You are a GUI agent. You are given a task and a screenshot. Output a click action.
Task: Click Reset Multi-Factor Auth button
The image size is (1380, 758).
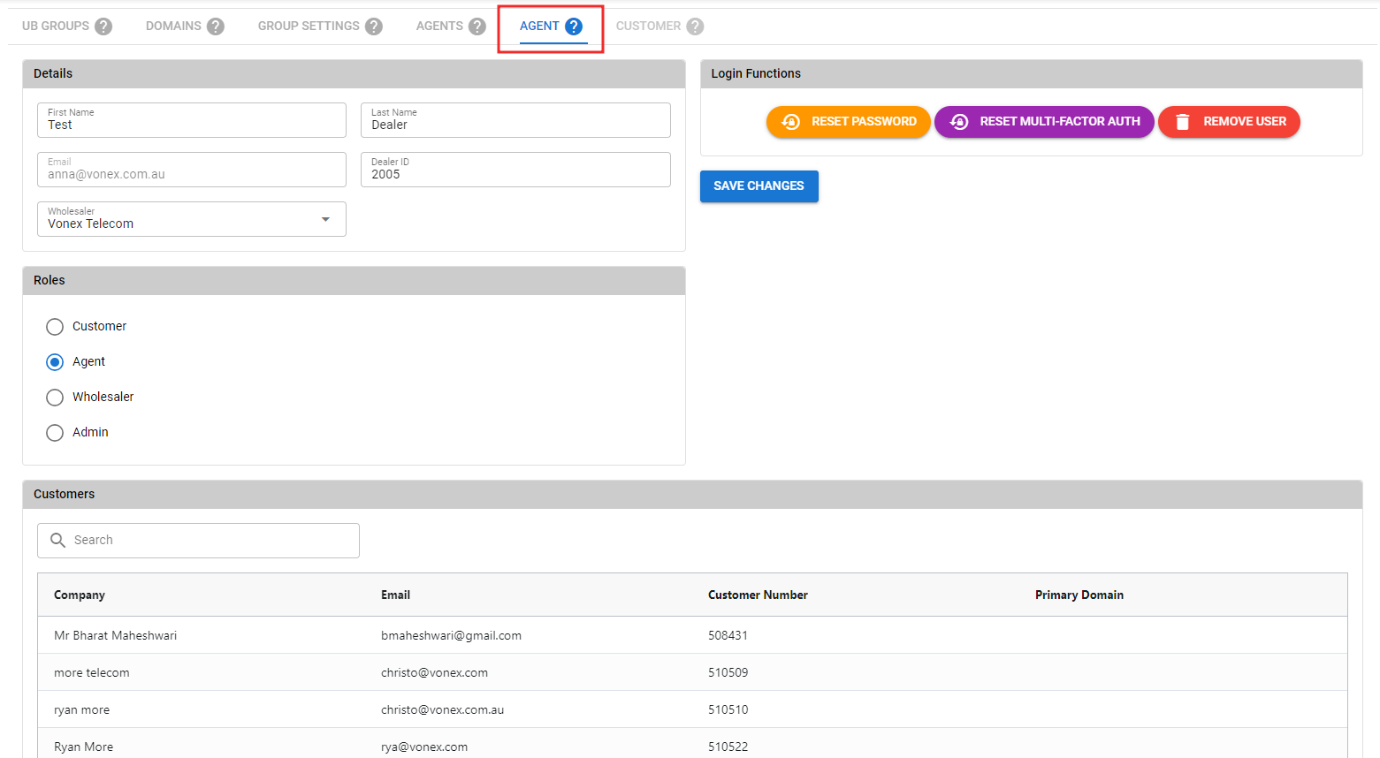tap(1044, 122)
